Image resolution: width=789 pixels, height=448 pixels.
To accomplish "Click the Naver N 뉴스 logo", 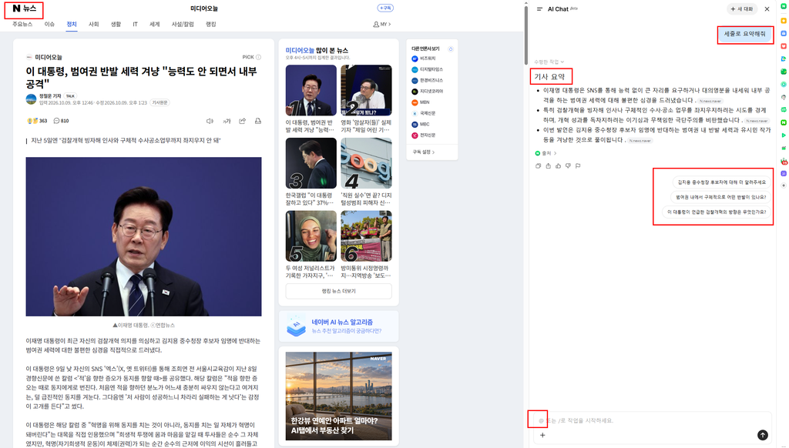I will tap(24, 8).
